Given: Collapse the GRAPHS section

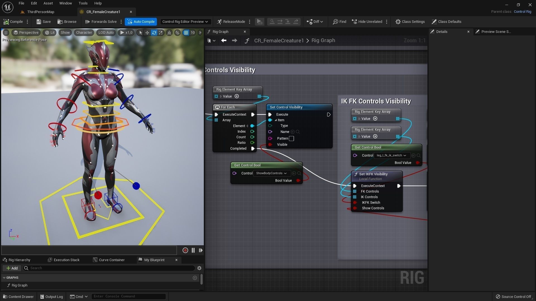Looking at the screenshot, I should click(4, 278).
